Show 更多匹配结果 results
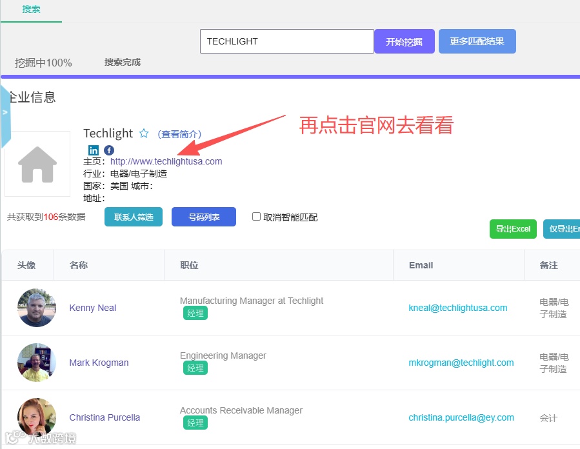 [x=477, y=41]
